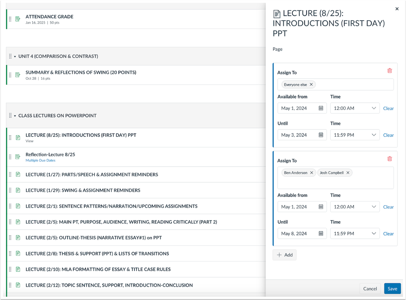Click the page icon beside LECTURE (2/10)

point(18,269)
